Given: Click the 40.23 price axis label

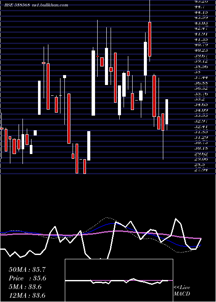Looking at the screenshot, I should coord(201,50).
